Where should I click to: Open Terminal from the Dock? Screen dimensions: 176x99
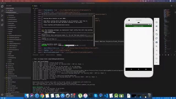pos(90,96)
